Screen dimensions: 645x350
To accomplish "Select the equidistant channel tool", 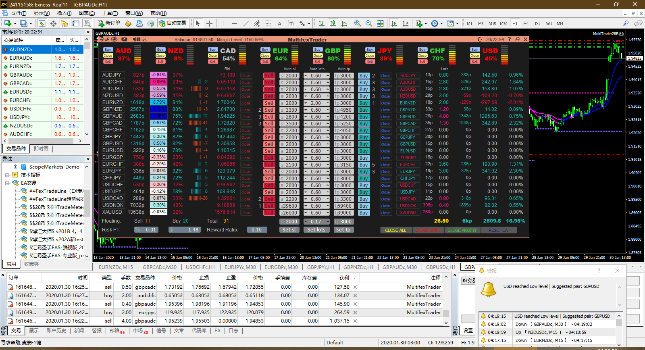I will coord(257,23).
